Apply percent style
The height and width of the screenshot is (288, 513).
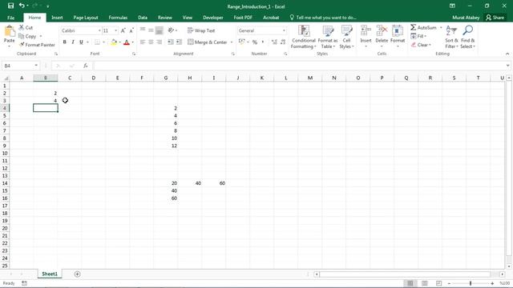click(255, 42)
